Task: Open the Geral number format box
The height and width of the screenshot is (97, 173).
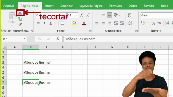Action: pos(157,15)
